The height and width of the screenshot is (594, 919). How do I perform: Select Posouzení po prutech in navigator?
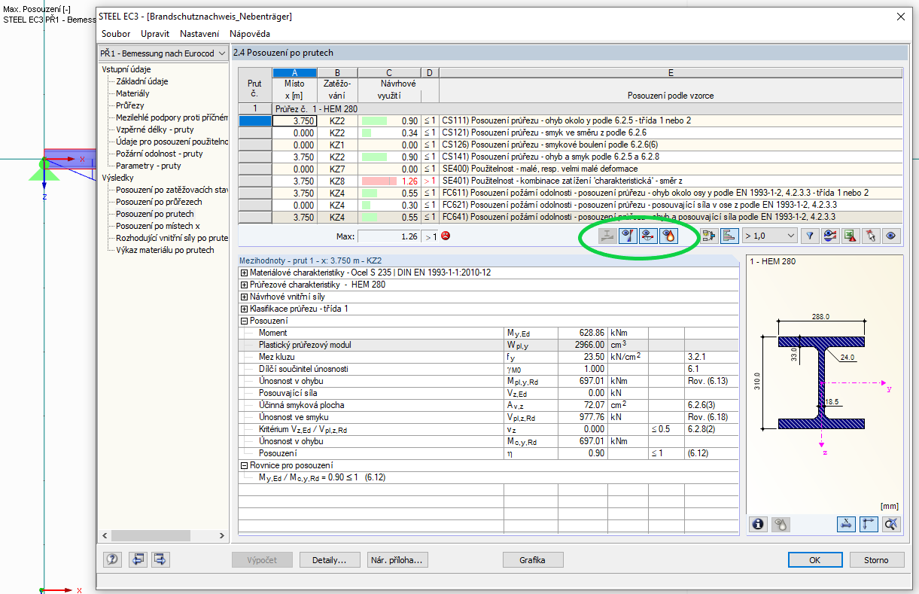click(x=154, y=214)
